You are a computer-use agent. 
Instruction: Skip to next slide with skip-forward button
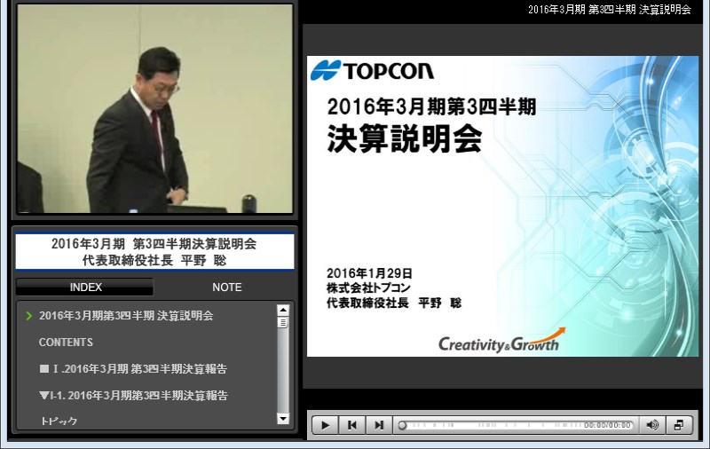pyautogui.click(x=379, y=425)
